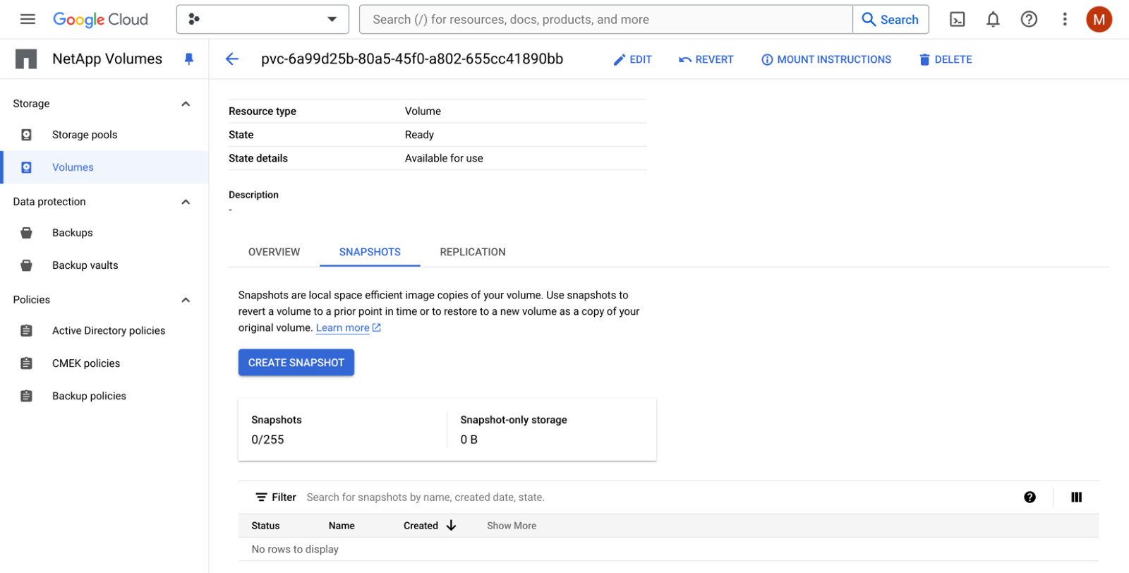This screenshot has width=1129, height=573.
Task: Click the Create Snapshot button
Action: point(296,363)
